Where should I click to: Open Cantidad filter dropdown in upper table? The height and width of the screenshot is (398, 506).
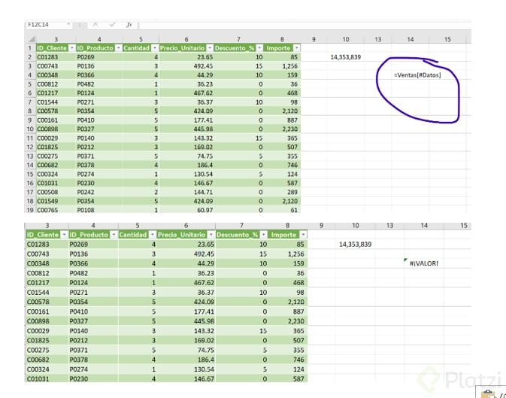point(155,48)
